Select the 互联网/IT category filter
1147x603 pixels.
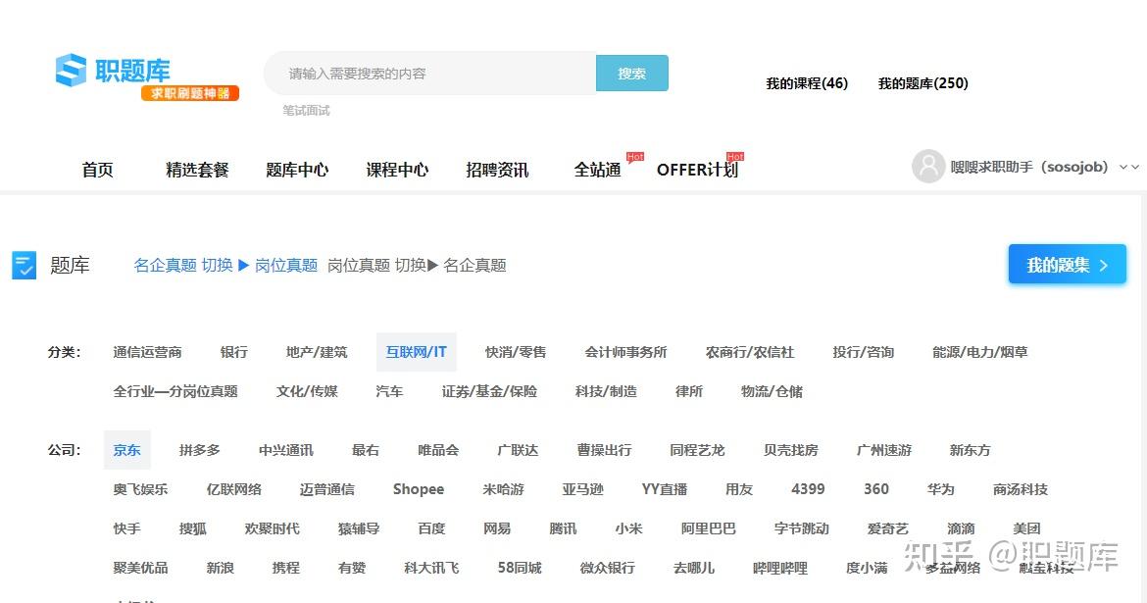[x=417, y=352]
